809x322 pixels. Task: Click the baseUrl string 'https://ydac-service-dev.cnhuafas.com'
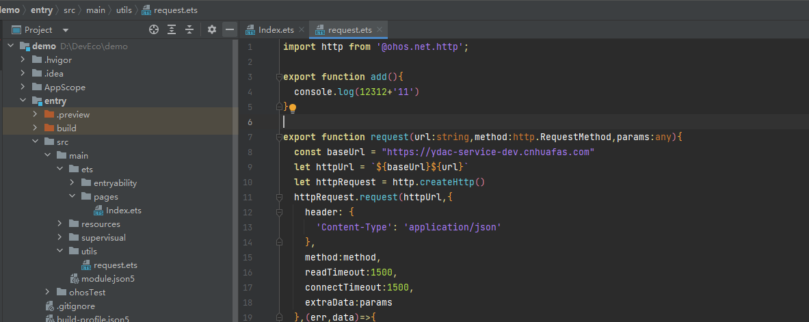coord(488,152)
